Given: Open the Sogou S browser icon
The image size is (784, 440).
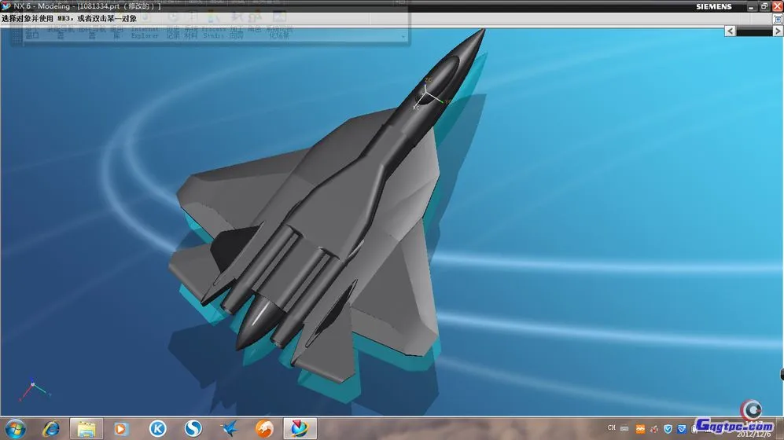Looking at the screenshot, I should (x=193, y=428).
